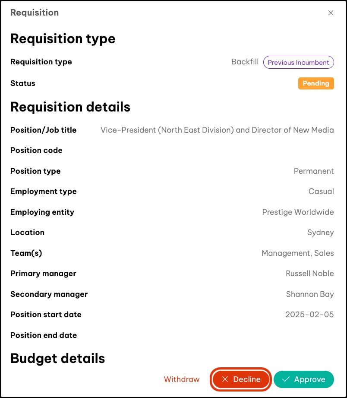
Task: Click the Casual employment type value
Action: coord(321,191)
